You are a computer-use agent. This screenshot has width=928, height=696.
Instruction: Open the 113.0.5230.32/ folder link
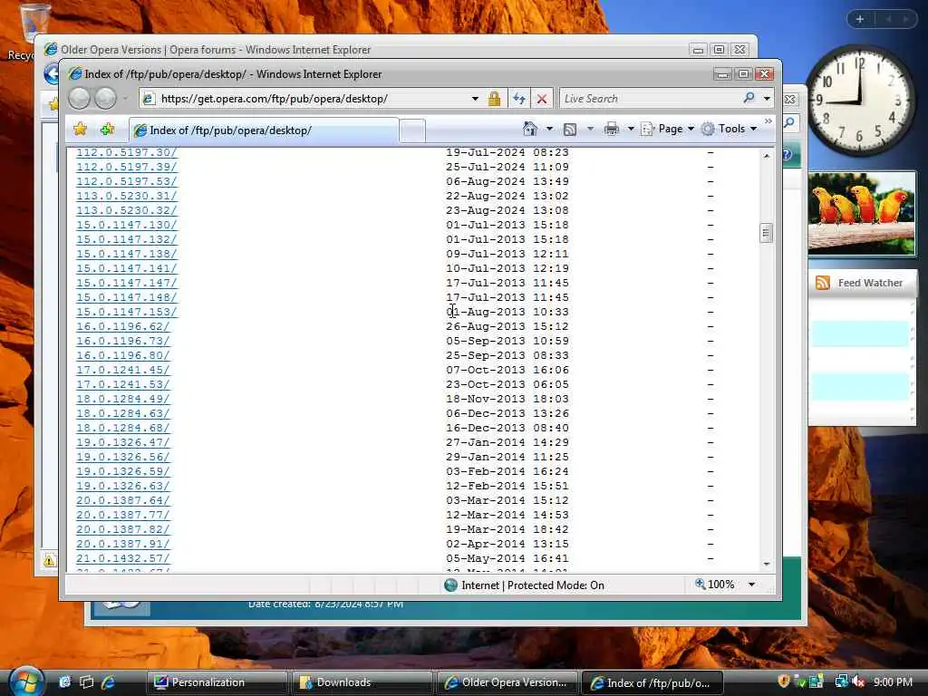pyautogui.click(x=127, y=210)
